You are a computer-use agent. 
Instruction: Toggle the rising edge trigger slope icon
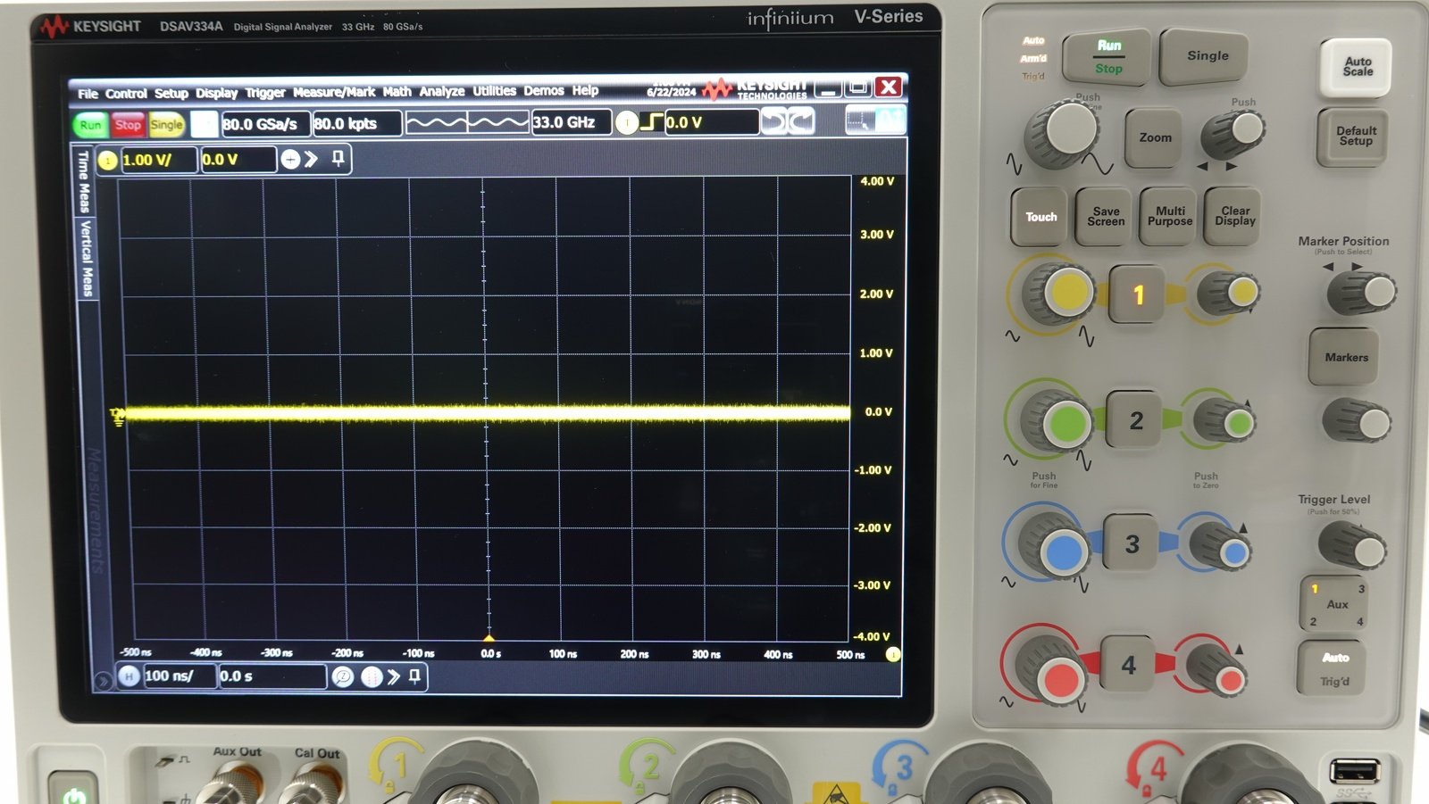[x=652, y=122]
